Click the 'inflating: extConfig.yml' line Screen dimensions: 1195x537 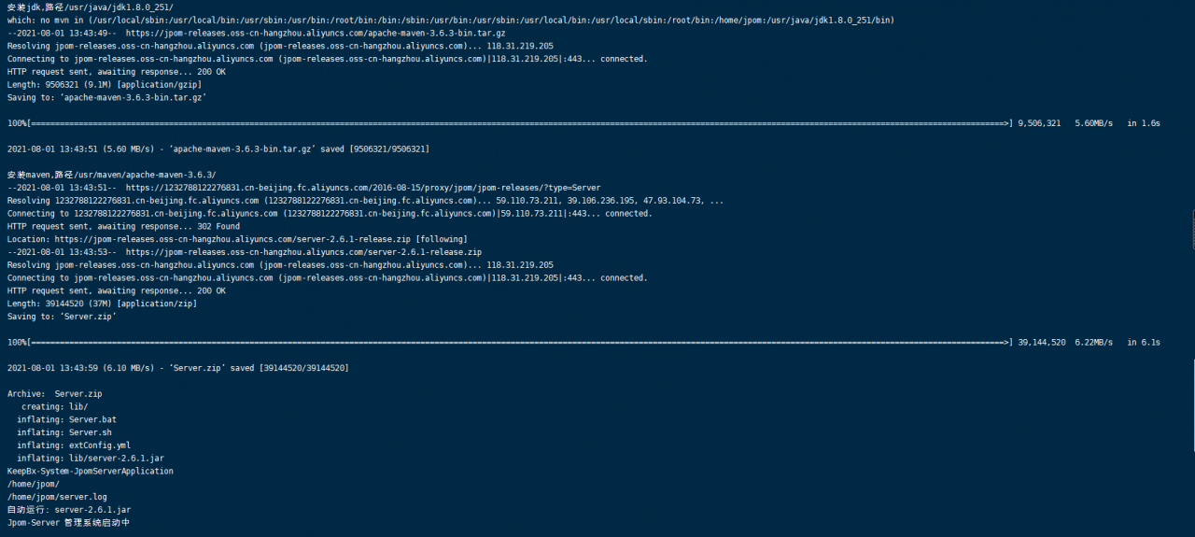coord(74,445)
